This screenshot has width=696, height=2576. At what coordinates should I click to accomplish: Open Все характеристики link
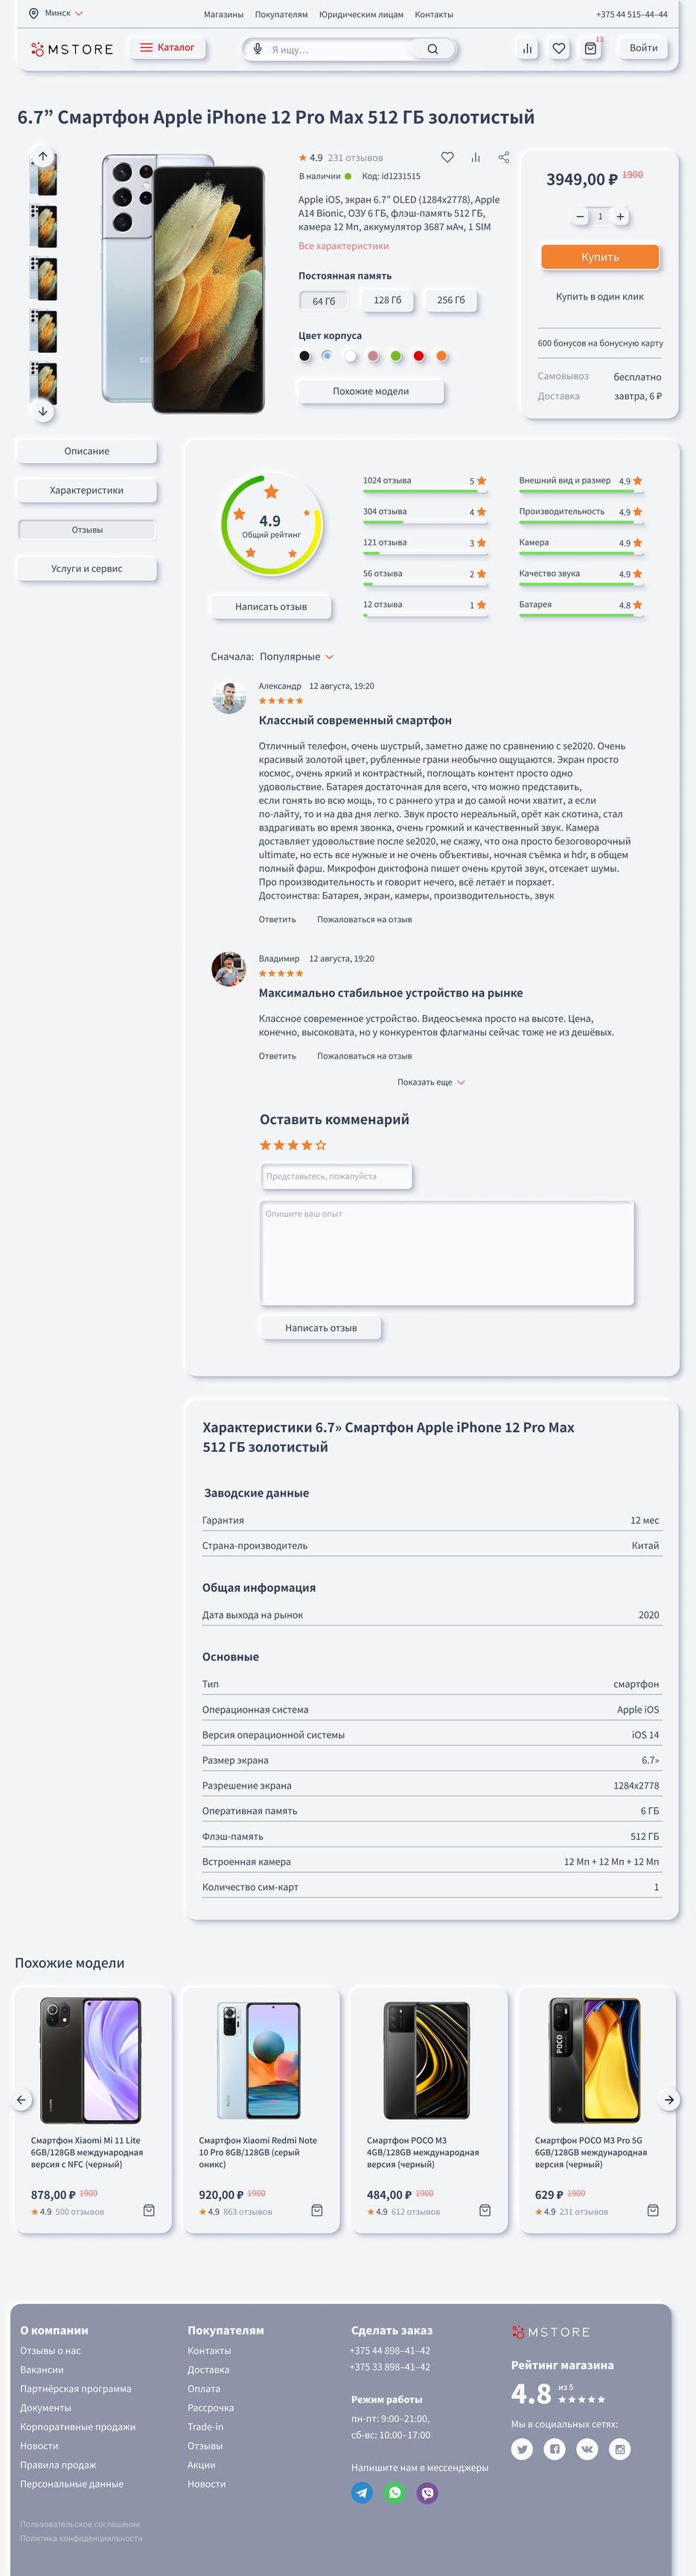343,246
